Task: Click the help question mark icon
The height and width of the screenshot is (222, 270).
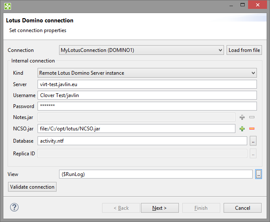Action: [14, 207]
